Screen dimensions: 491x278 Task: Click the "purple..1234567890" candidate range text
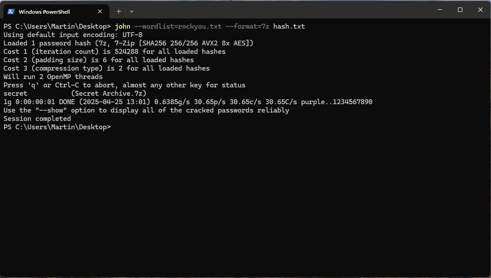[x=337, y=102]
